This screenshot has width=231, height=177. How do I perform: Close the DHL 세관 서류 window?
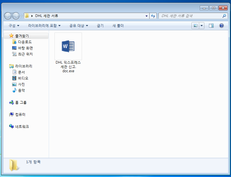223,8
